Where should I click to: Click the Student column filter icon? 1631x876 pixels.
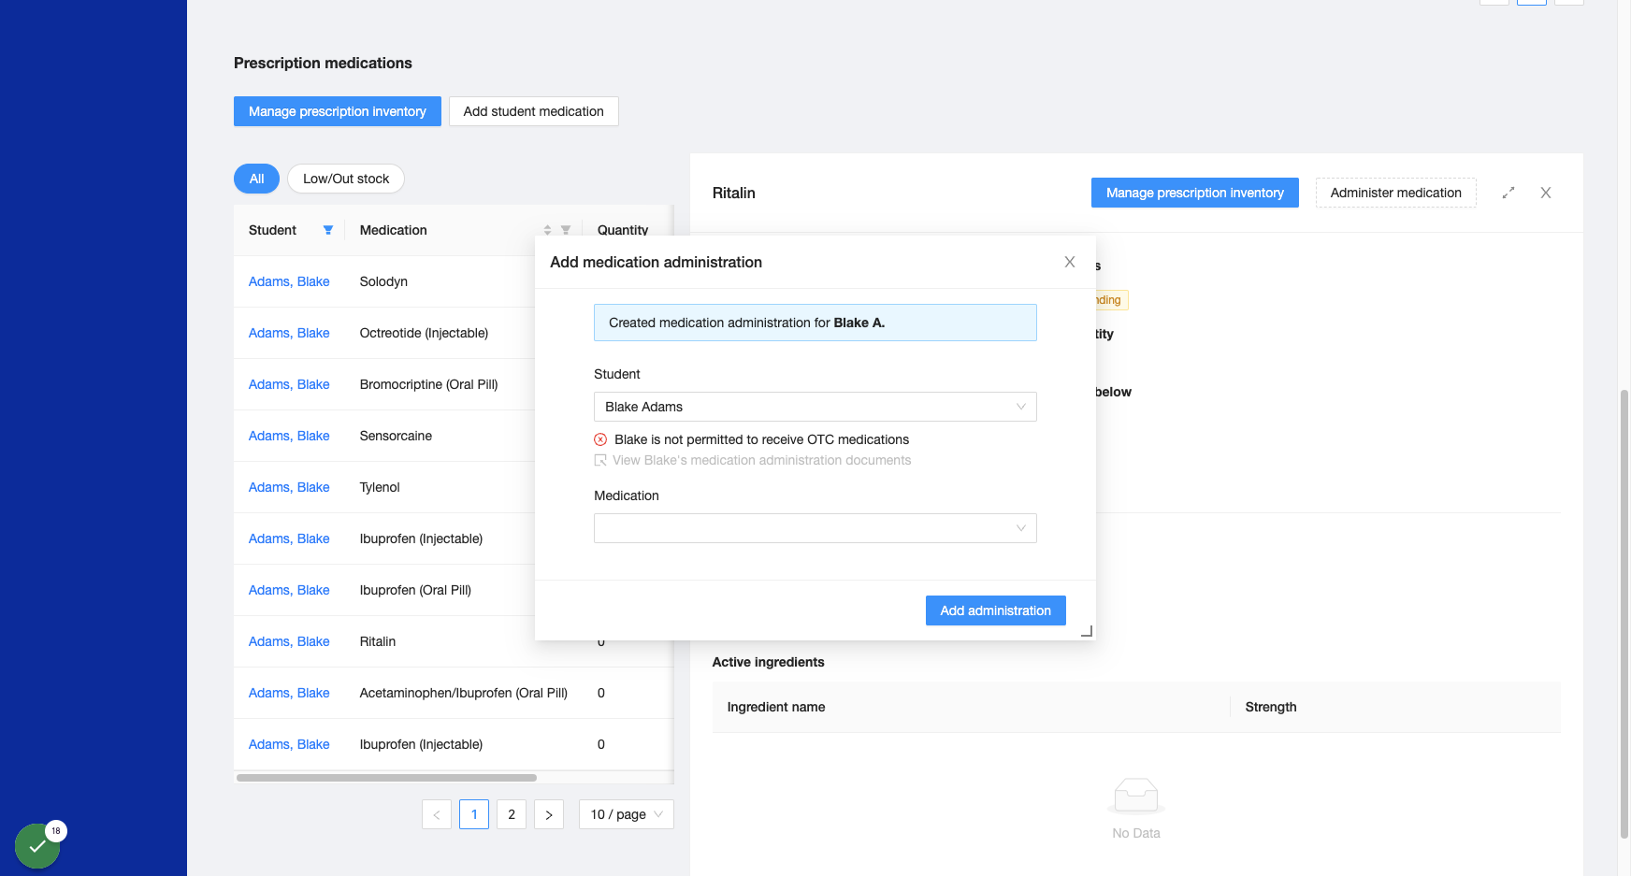pyautogui.click(x=328, y=230)
